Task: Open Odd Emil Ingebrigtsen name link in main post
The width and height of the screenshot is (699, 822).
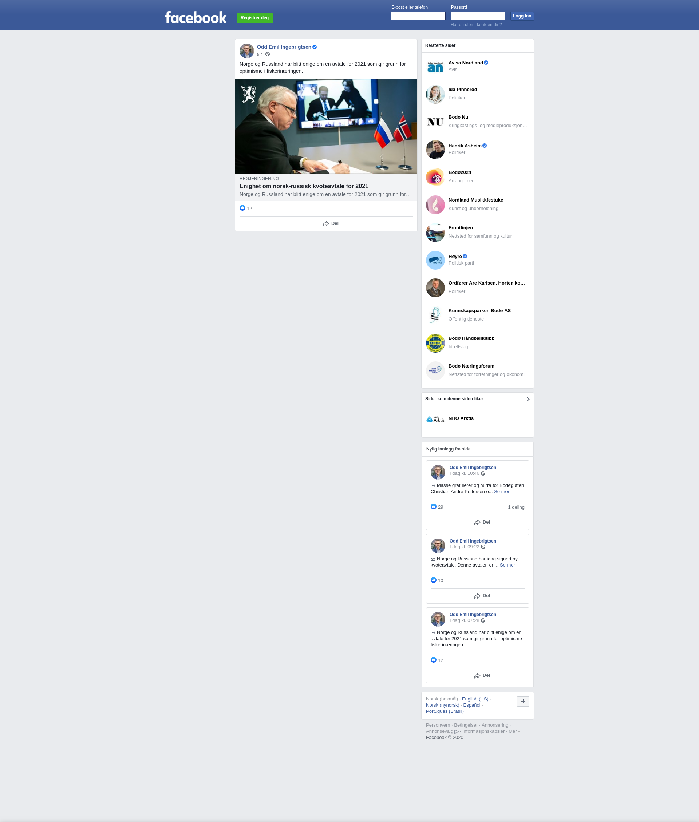Action: (284, 47)
